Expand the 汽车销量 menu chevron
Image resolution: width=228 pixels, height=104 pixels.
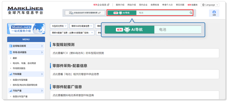[42, 74]
